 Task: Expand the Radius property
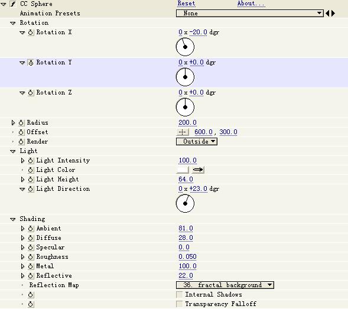[13, 123]
